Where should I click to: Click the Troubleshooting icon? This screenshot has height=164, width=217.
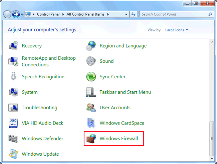pyautogui.click(x=13, y=108)
